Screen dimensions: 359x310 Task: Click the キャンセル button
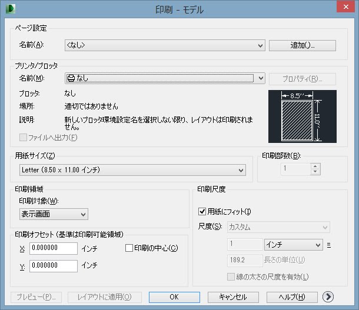(x=233, y=297)
